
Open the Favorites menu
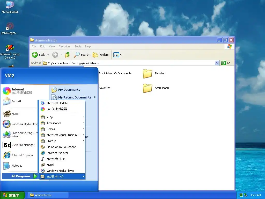click(64, 46)
